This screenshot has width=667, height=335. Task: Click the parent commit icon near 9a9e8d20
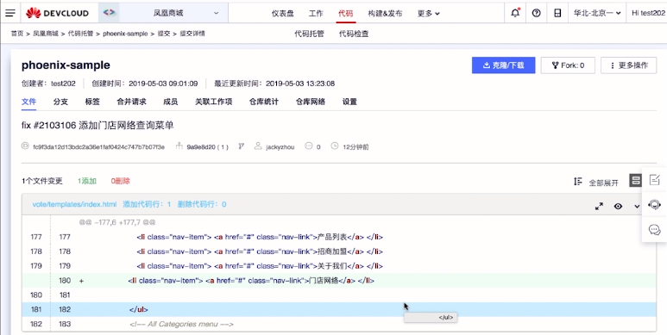[x=179, y=146]
